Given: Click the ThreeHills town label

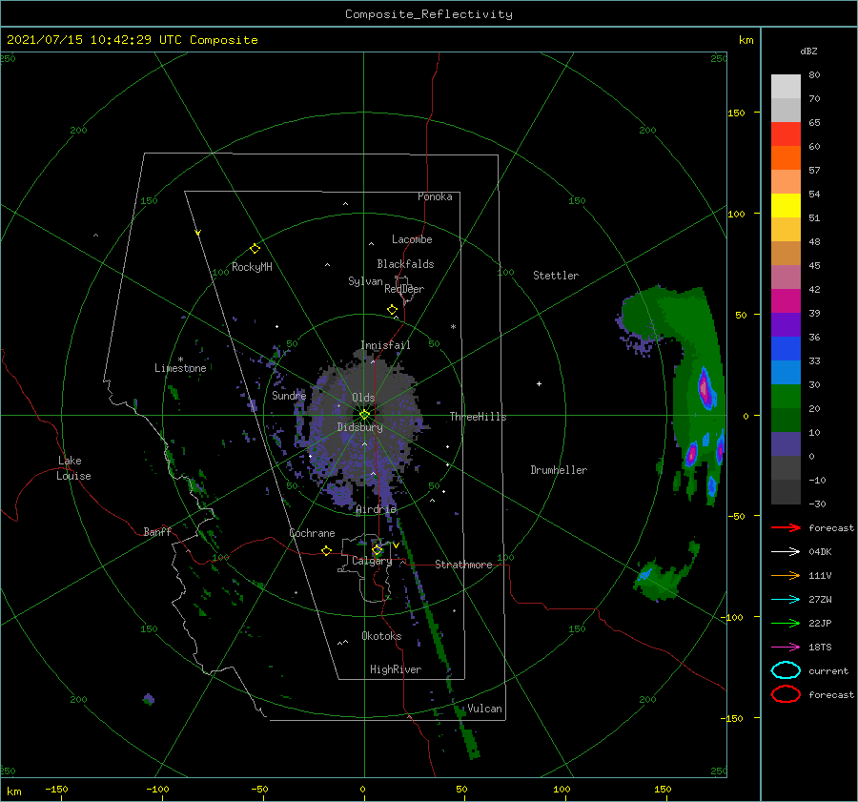Looking at the screenshot, I should coord(478,417).
